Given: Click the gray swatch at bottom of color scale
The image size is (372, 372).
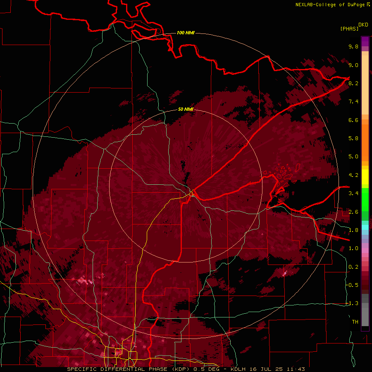Looking at the screenshot, I should pyautogui.click(x=365, y=317).
